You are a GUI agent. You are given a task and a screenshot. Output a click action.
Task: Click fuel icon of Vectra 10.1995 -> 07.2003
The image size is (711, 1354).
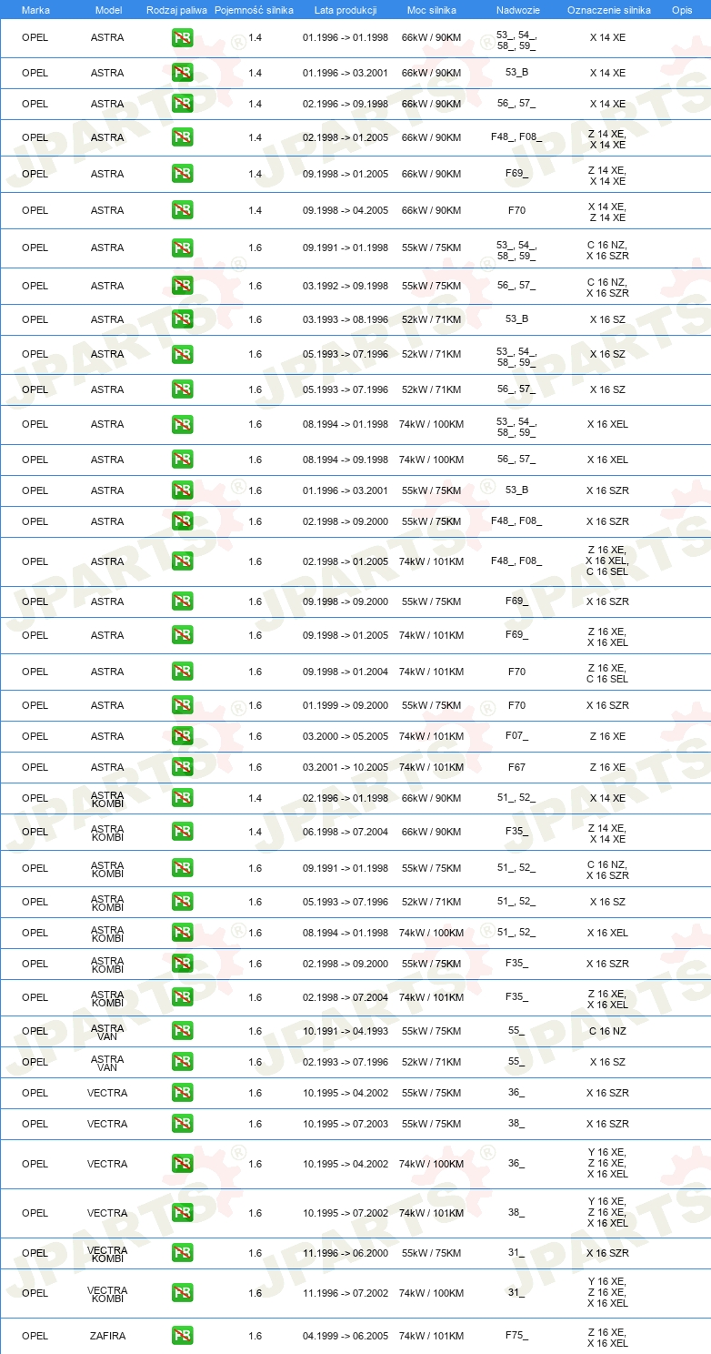(182, 1124)
